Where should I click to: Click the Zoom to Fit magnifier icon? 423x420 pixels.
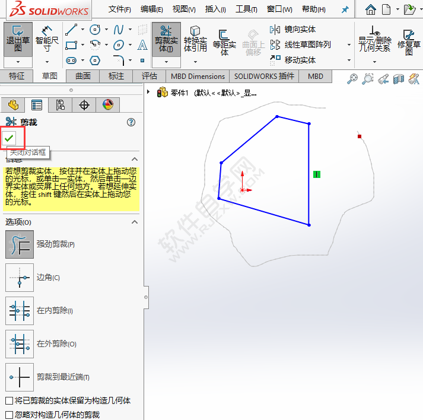coord(352,79)
